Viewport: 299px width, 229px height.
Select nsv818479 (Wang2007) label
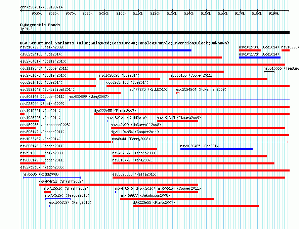(132, 160)
